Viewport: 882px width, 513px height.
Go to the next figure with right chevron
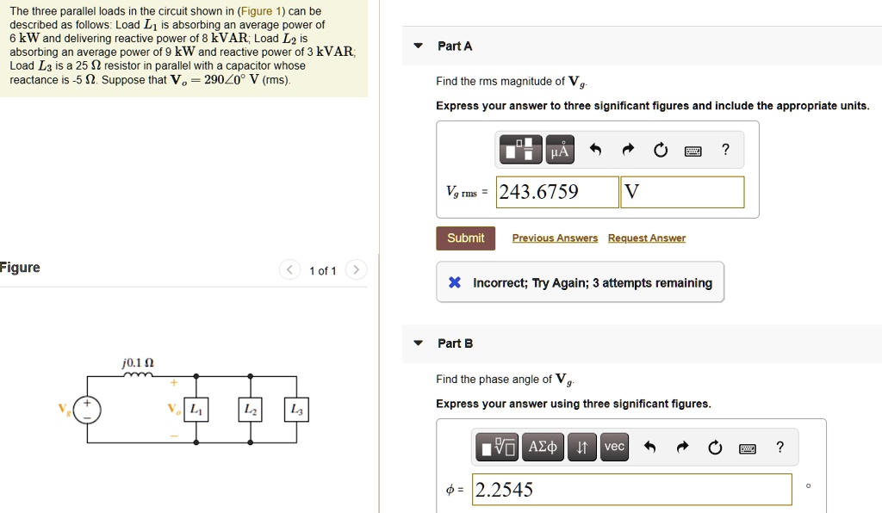356,269
